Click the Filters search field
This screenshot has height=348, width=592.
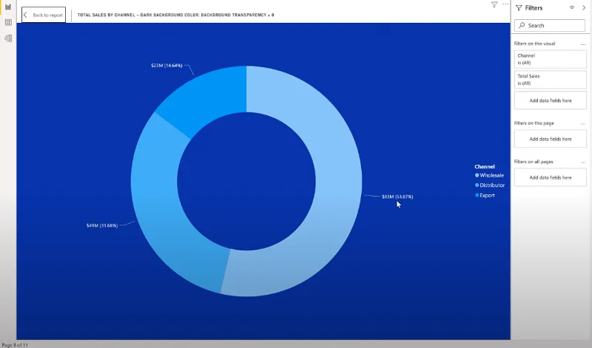click(550, 25)
